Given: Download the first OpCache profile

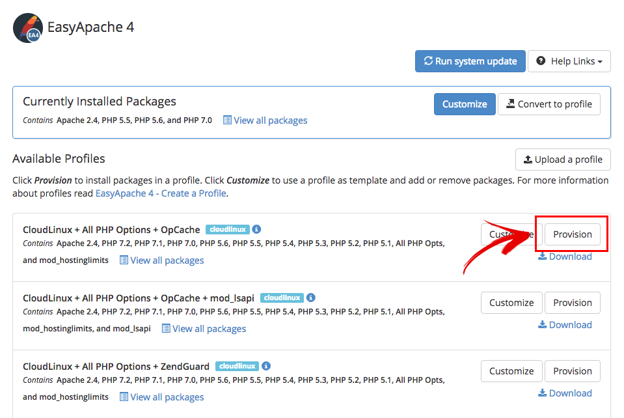Looking at the screenshot, I should [565, 257].
